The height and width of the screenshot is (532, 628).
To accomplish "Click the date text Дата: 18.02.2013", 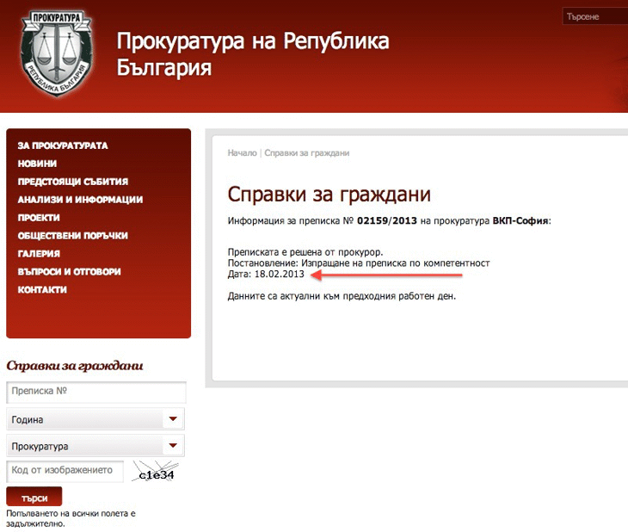I will click(x=266, y=275).
